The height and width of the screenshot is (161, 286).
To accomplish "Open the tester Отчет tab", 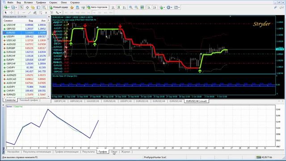I will coord(114,152).
